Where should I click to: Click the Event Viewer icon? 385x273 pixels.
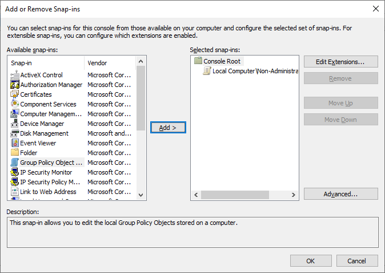(x=15, y=143)
